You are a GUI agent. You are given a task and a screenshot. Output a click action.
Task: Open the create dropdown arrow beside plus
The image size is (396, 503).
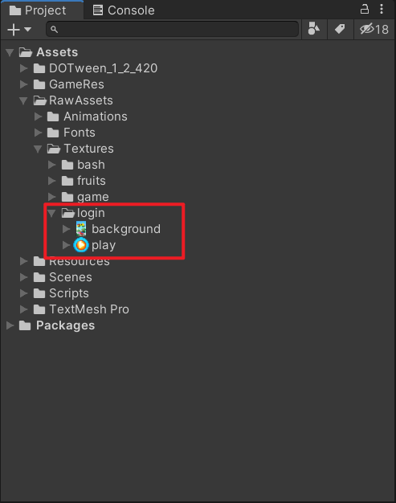(x=28, y=30)
